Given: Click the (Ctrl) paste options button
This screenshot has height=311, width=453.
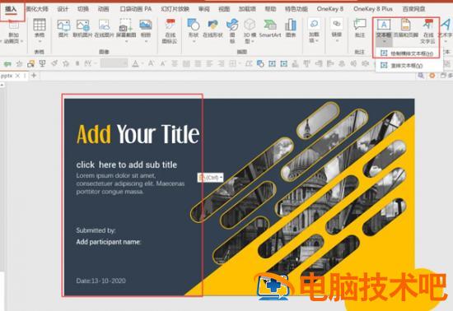Looking at the screenshot, I should 211,178.
